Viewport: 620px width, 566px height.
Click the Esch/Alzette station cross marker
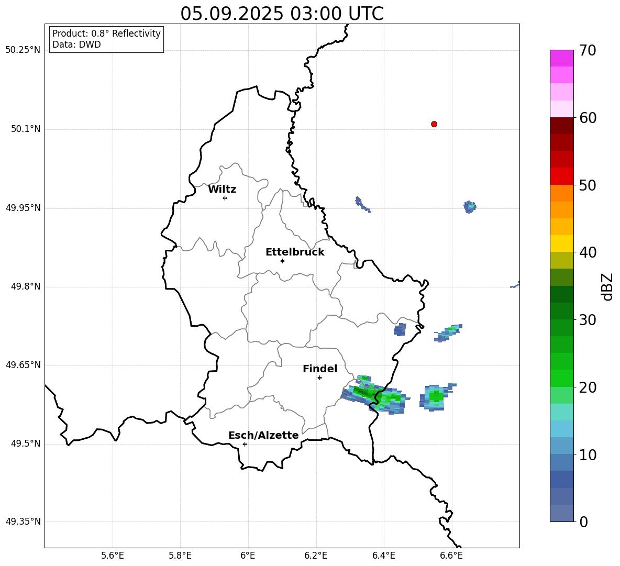pyautogui.click(x=245, y=444)
